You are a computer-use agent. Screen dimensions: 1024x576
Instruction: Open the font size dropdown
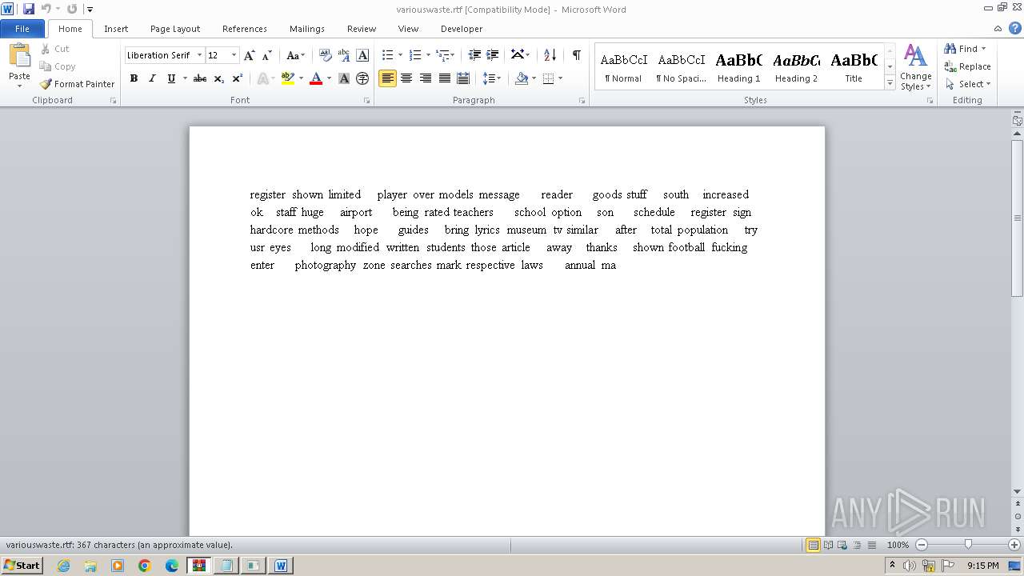click(x=234, y=55)
